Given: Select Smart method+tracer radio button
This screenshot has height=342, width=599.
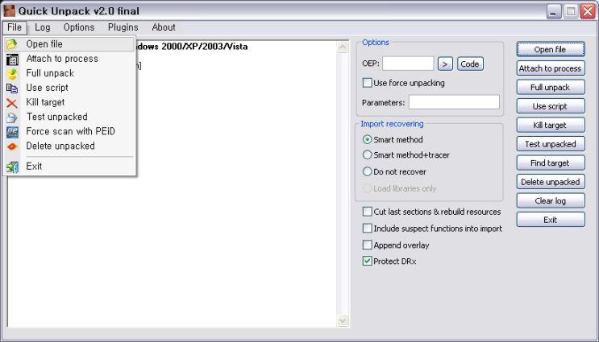Looking at the screenshot, I should 368,155.
